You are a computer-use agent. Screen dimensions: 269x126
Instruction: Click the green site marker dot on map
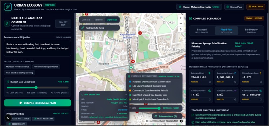(131, 67)
